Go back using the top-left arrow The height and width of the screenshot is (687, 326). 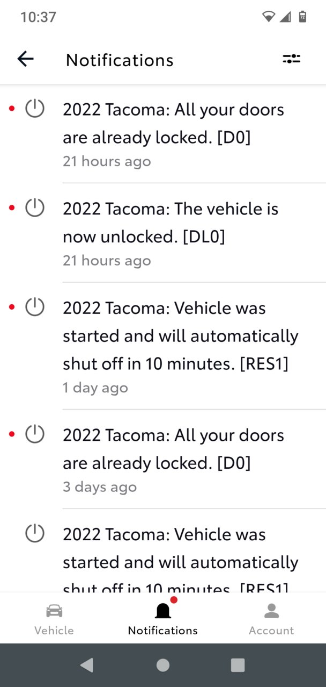[x=25, y=59]
